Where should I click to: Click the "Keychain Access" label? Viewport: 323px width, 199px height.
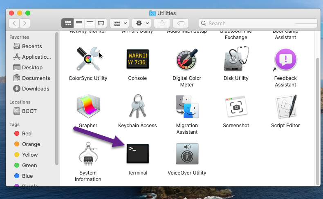[137, 126]
